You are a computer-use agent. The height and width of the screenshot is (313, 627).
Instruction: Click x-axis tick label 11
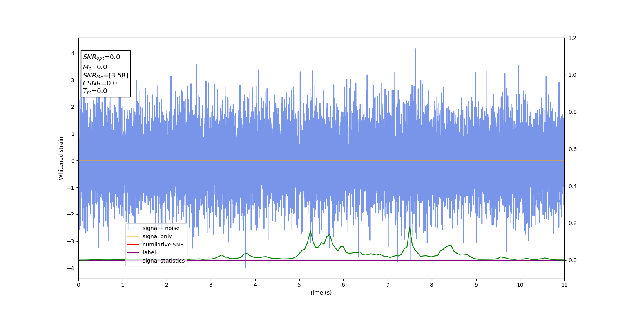564,285
